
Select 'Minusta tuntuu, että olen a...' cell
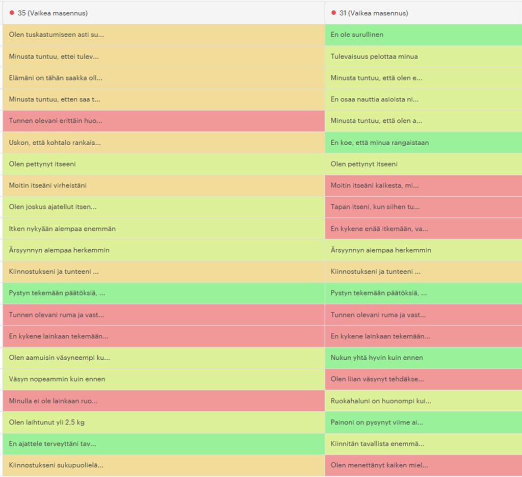424,121
